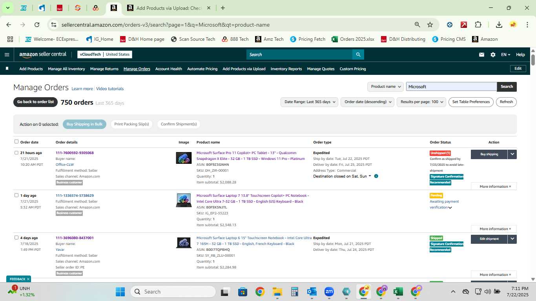Close the Feedback widget
Screen dimensions: 536x301
click(28, 279)
